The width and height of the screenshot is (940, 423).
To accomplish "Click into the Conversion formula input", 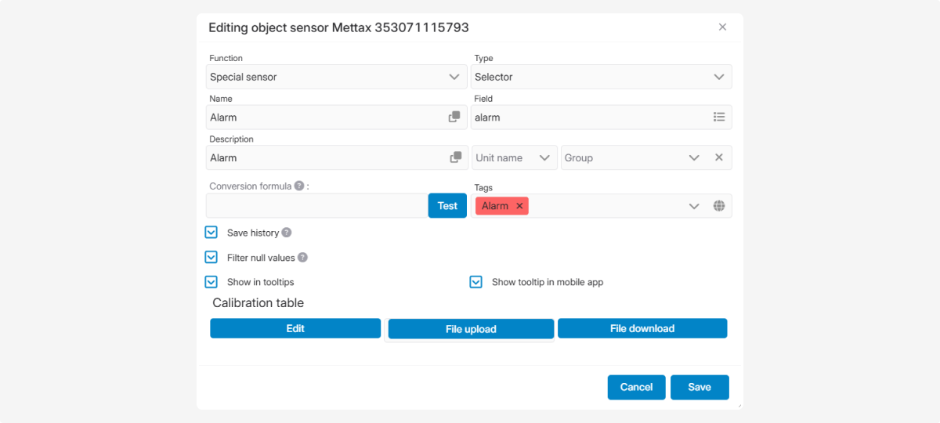I will tap(316, 206).
